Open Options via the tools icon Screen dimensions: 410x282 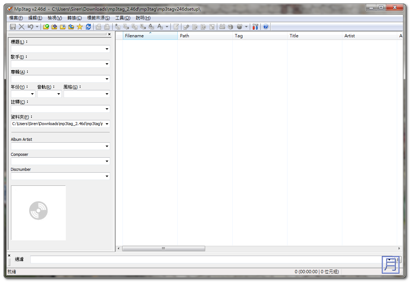pyautogui.click(x=255, y=27)
